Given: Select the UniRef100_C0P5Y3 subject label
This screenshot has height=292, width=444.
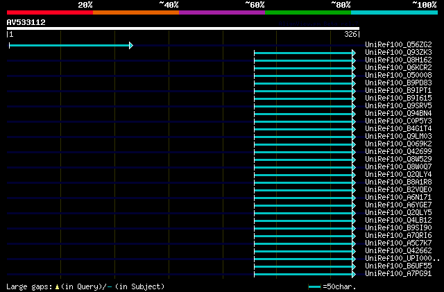Looking at the screenshot, I should pyautogui.click(x=398, y=121).
